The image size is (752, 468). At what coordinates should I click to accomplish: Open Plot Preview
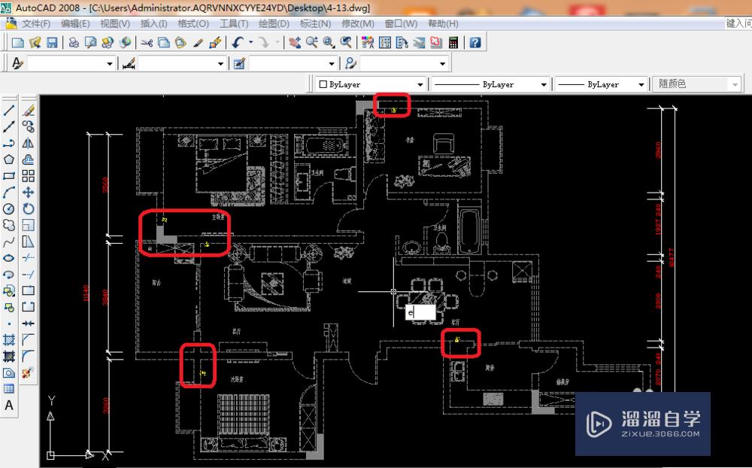(91, 43)
